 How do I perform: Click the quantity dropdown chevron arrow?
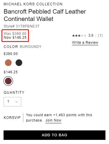17,102
